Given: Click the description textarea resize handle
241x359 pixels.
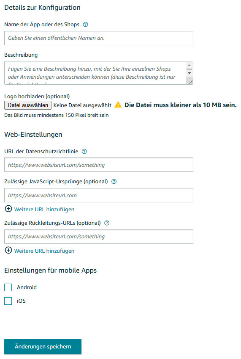Looking at the screenshot, I should pyautogui.click(x=190, y=82).
